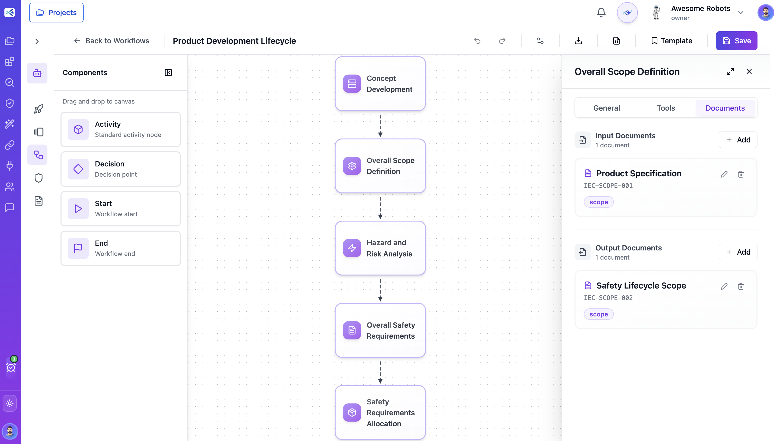Select the workflow nodes icon in the sidebar

(38, 155)
